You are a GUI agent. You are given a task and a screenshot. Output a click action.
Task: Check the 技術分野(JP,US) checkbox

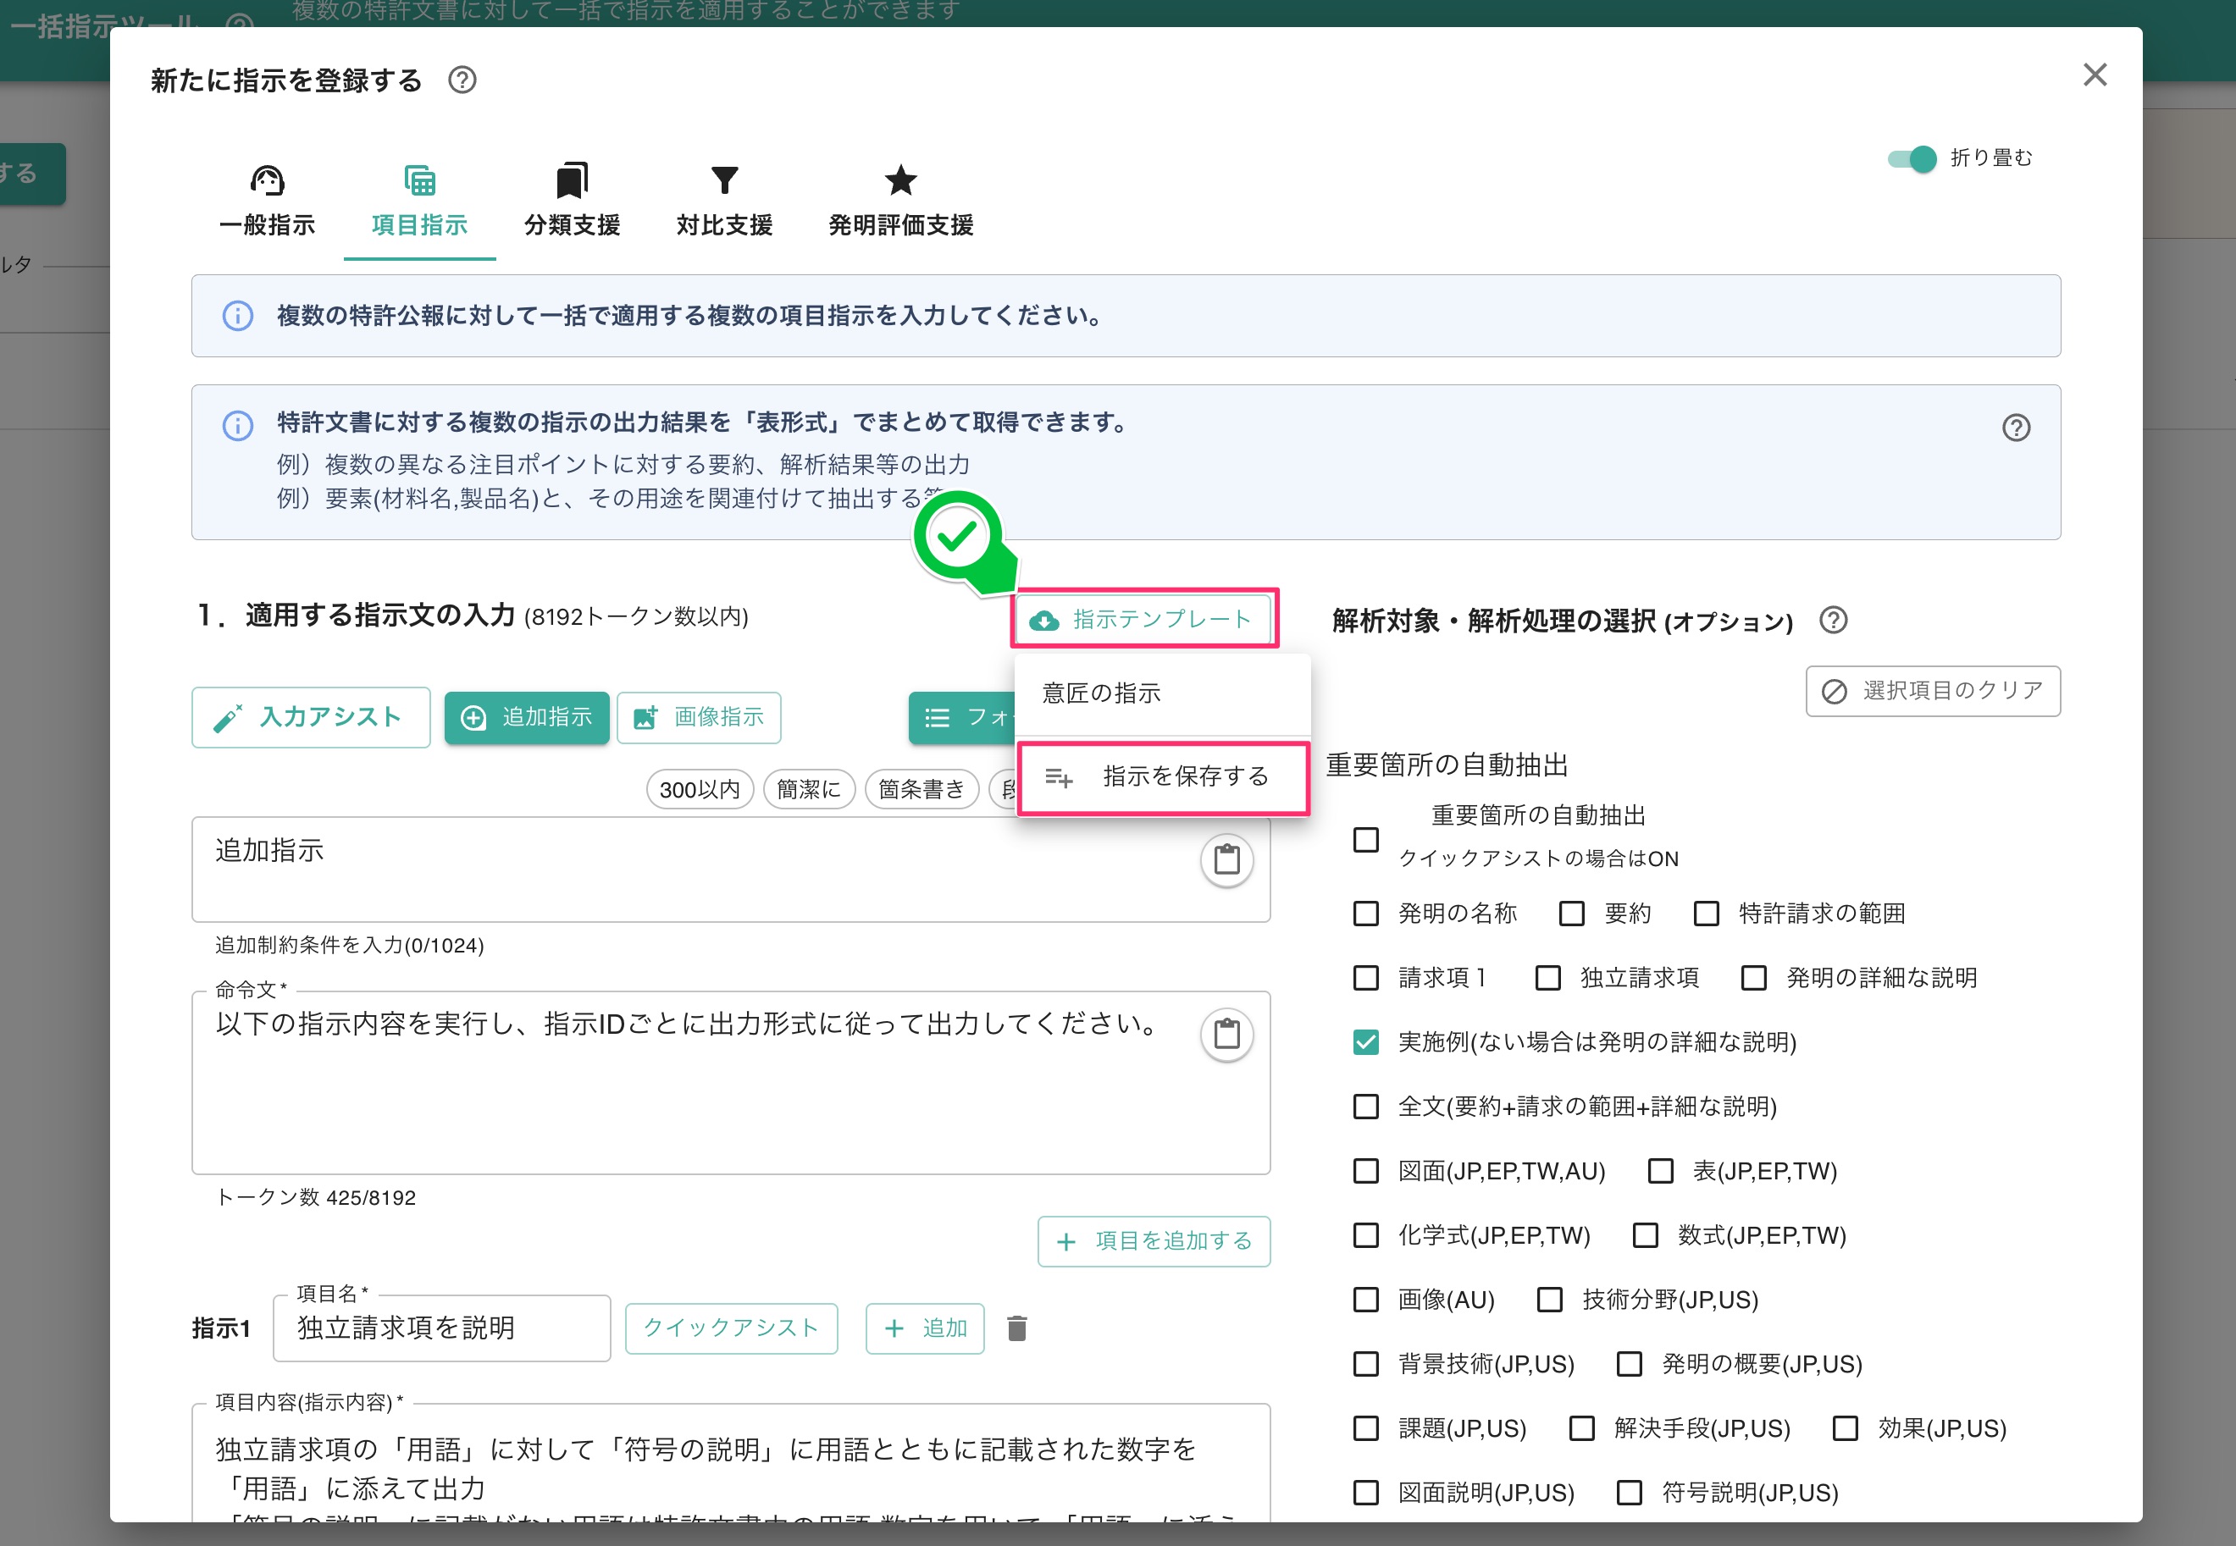pyautogui.click(x=1550, y=1300)
